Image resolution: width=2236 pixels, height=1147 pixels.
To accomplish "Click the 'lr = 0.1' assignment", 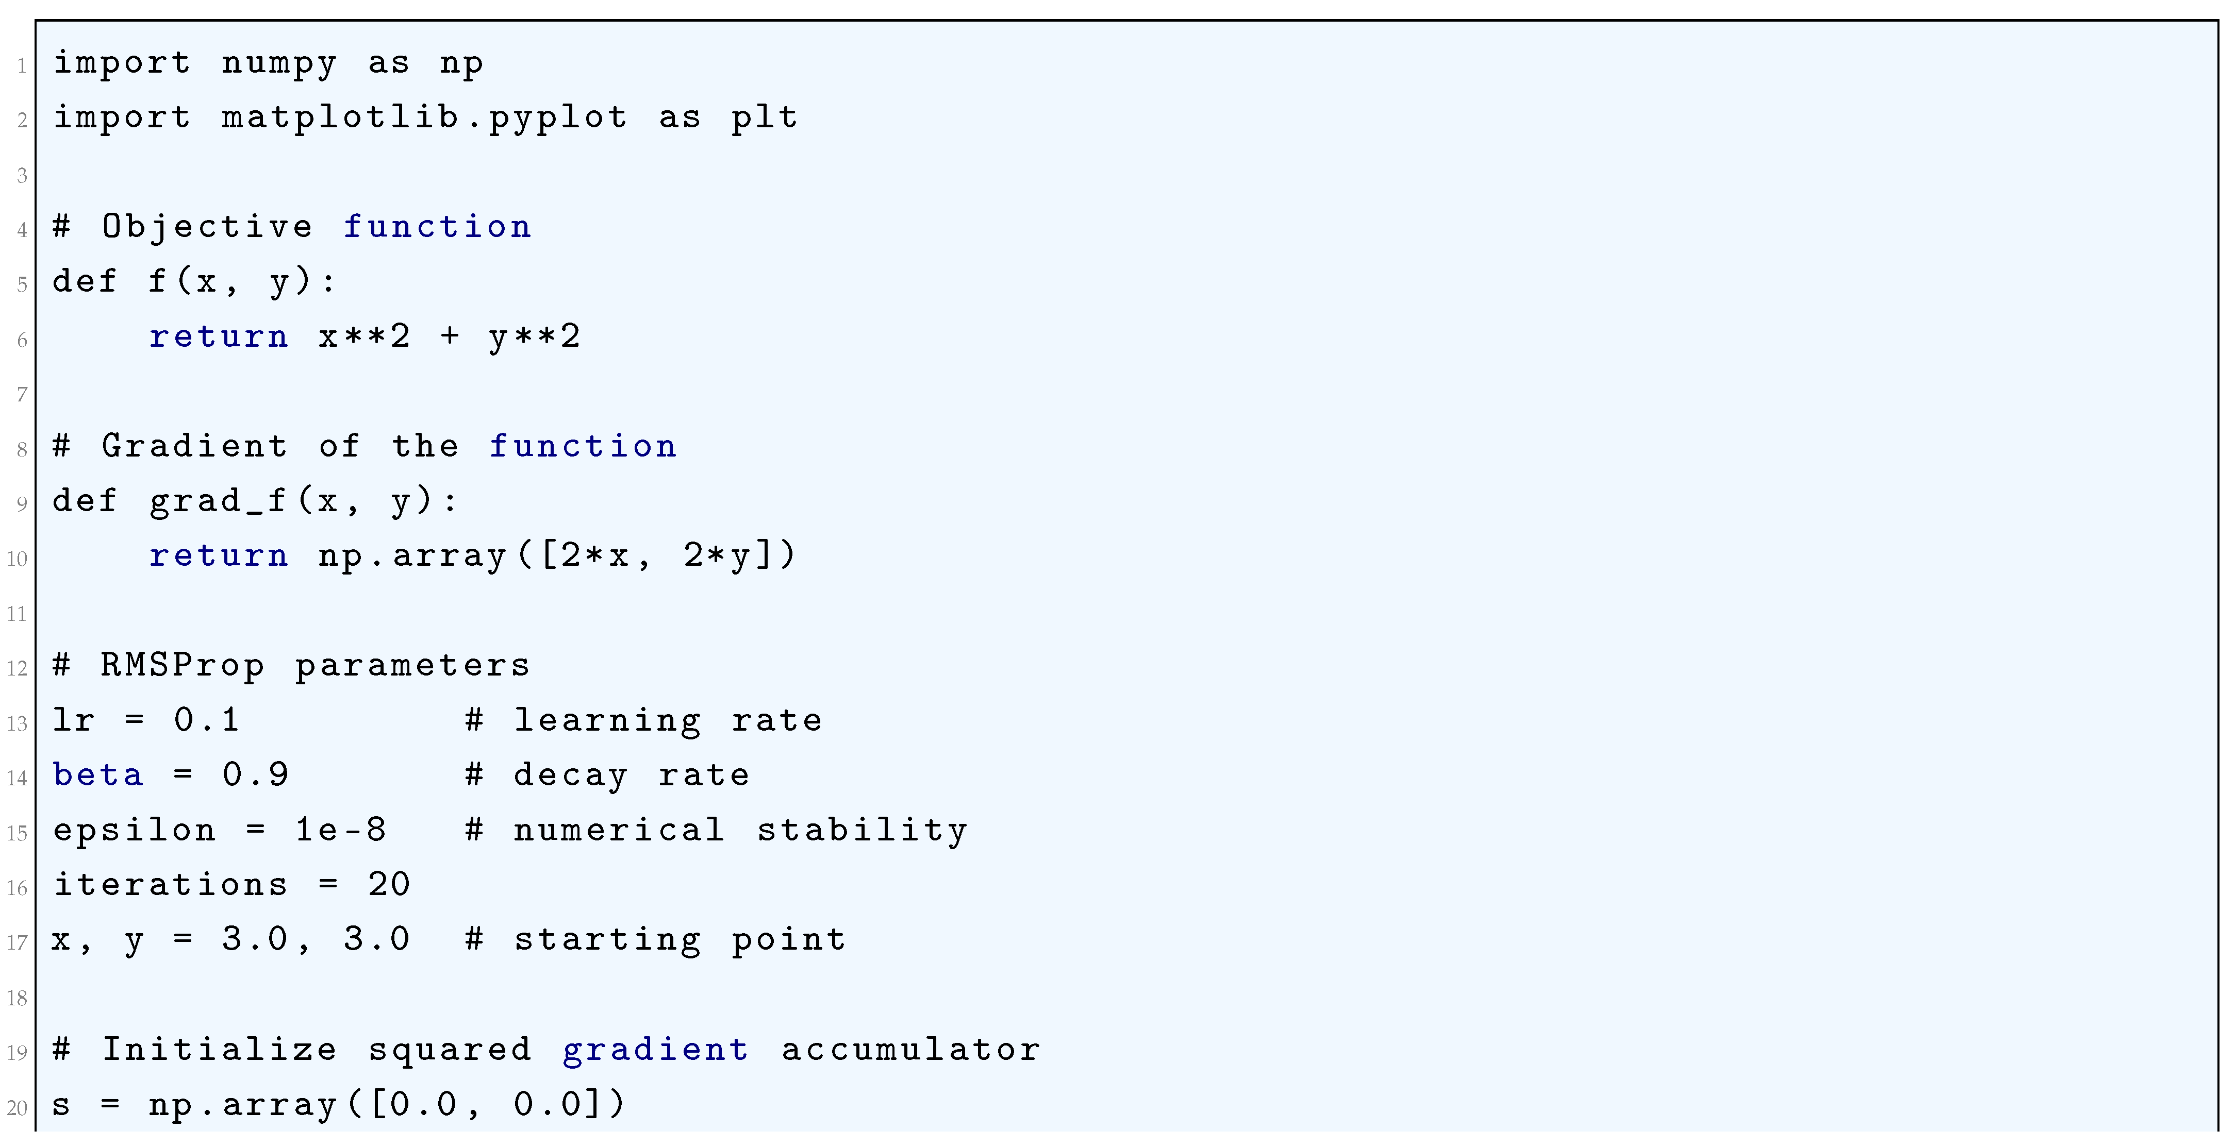I will pyautogui.click(x=146, y=720).
